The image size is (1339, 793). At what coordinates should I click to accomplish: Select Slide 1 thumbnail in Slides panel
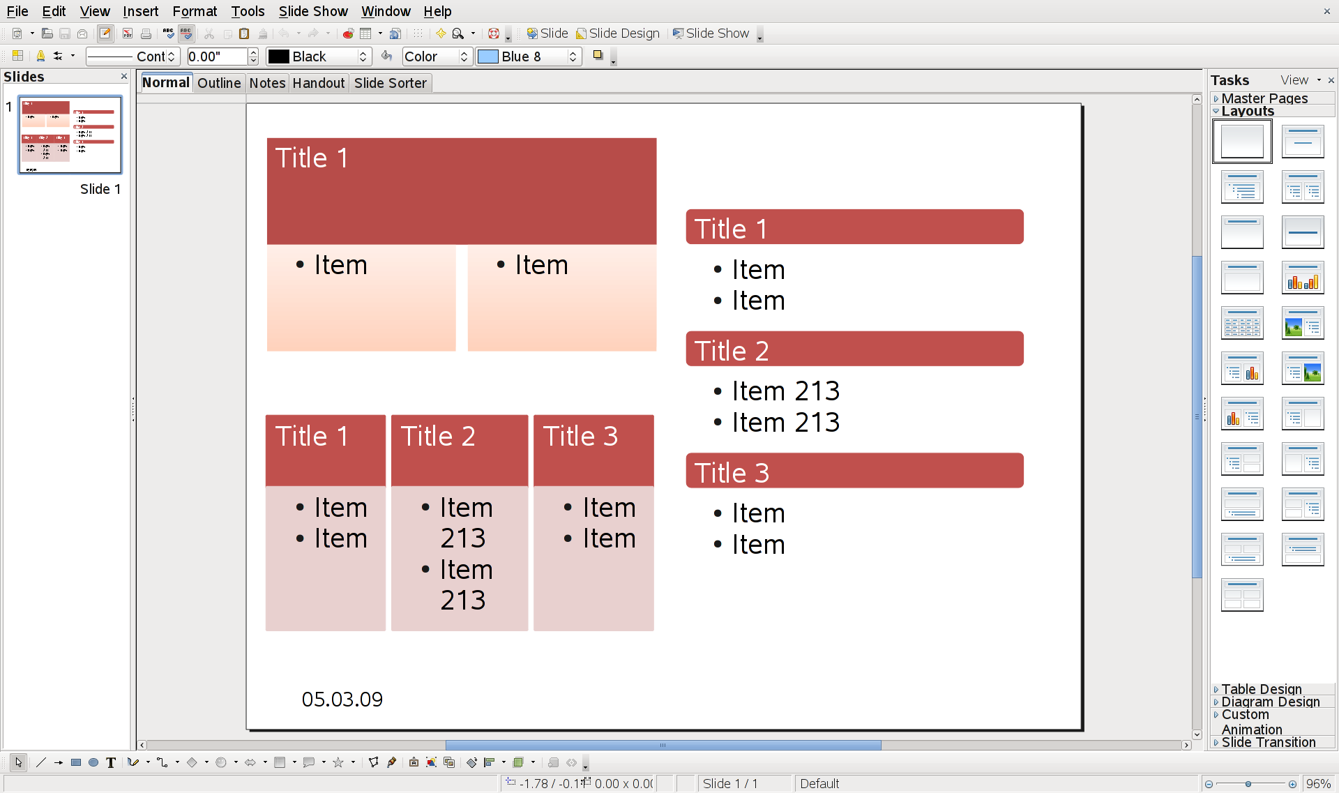coord(70,135)
